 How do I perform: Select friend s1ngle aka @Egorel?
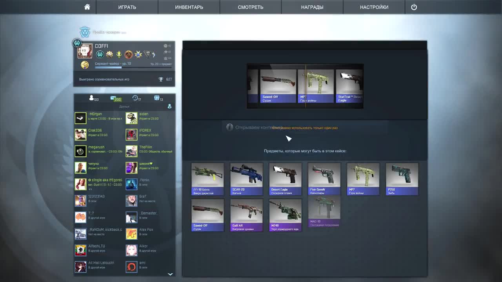tap(99, 184)
